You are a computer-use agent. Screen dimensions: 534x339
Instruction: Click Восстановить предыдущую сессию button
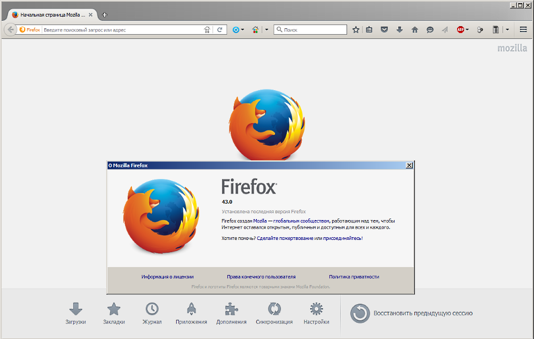click(x=411, y=313)
